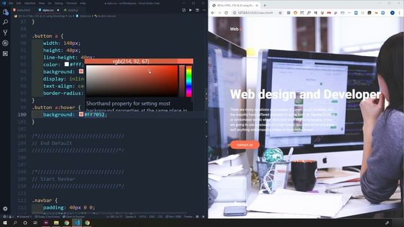
Task: Click the Prettier status bar item
Action: click(x=188, y=217)
